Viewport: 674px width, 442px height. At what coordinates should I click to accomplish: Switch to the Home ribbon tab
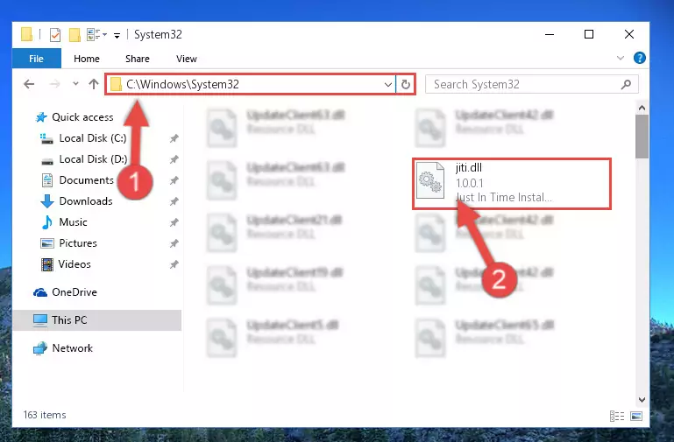coord(87,59)
